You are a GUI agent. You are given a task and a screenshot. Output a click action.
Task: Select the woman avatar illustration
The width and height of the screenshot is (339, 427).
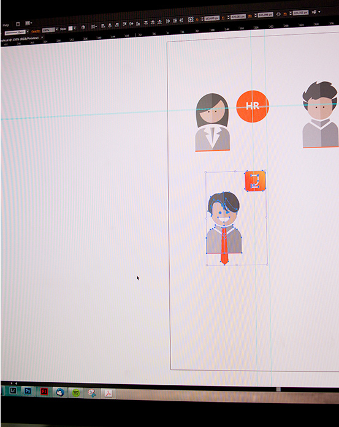(213, 122)
